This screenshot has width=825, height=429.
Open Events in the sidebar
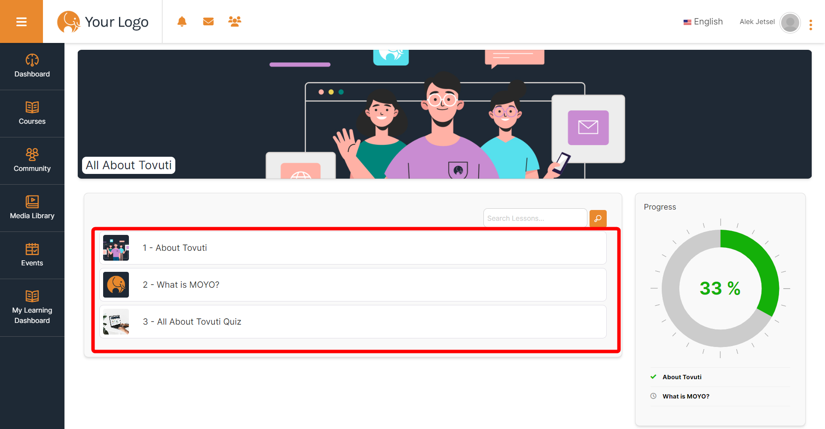pyautogui.click(x=32, y=256)
